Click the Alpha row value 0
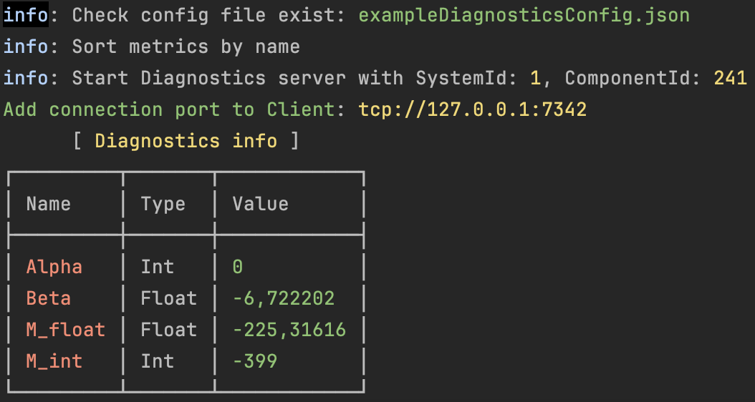 click(x=238, y=267)
